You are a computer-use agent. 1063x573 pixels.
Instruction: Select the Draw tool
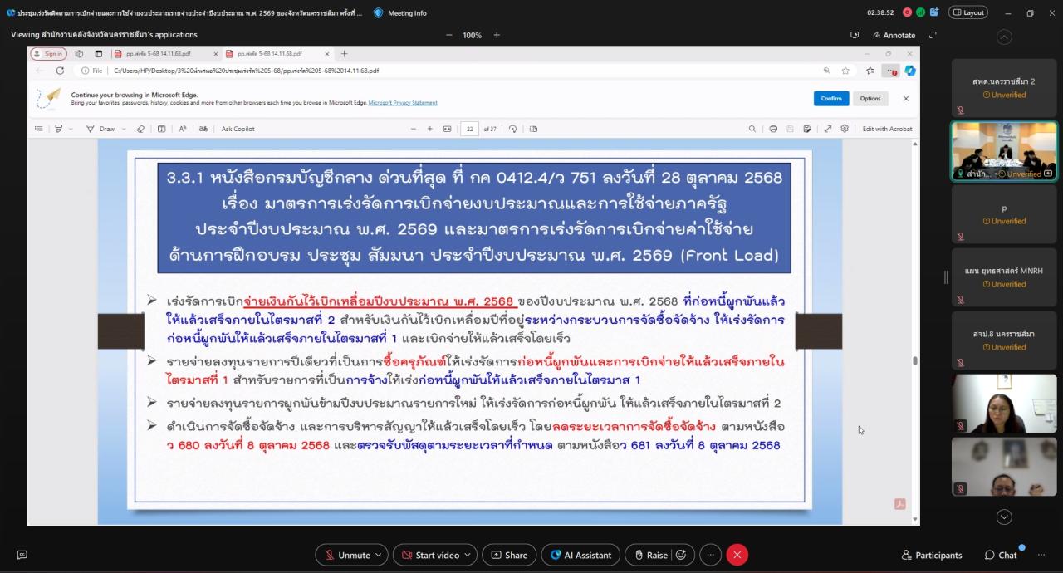99,129
